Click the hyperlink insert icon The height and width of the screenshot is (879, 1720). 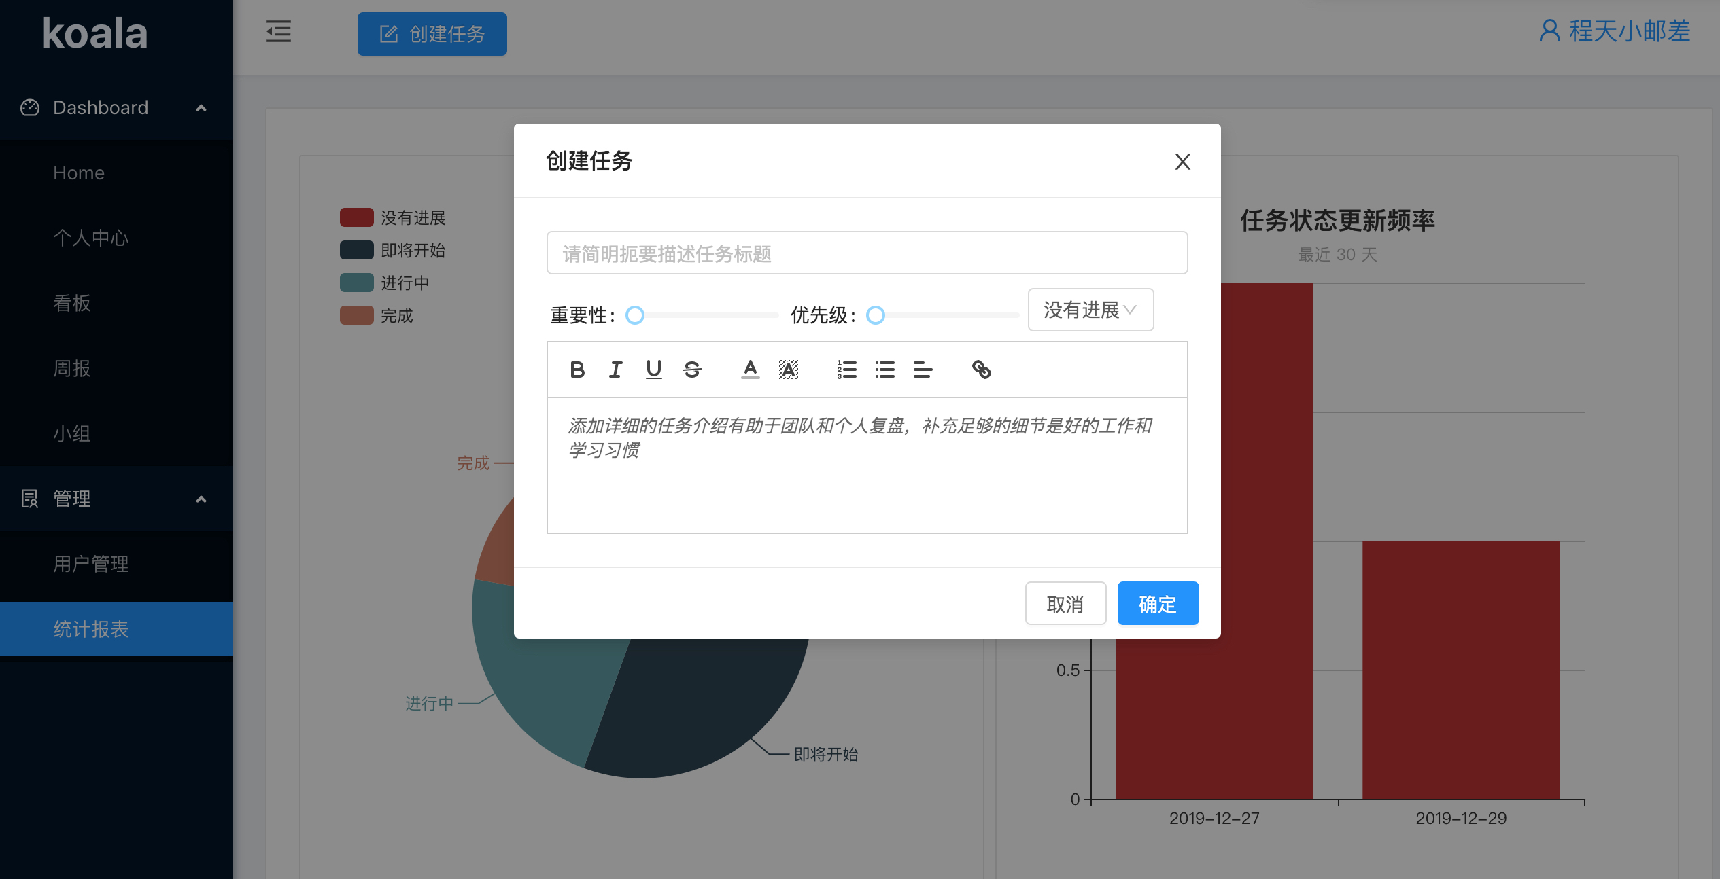pos(982,369)
